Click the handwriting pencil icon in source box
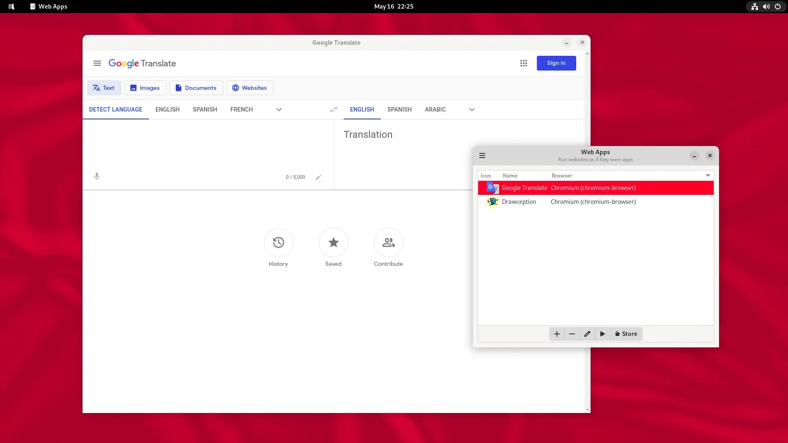The height and width of the screenshot is (443, 788). click(x=318, y=177)
